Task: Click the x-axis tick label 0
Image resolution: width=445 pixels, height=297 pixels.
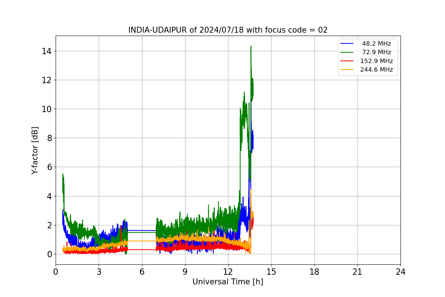Action: (x=56, y=272)
